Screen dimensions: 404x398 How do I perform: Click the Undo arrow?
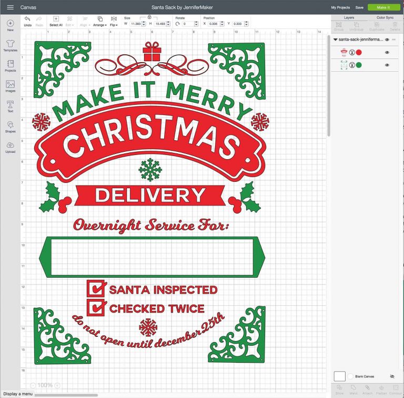pyautogui.click(x=27, y=19)
